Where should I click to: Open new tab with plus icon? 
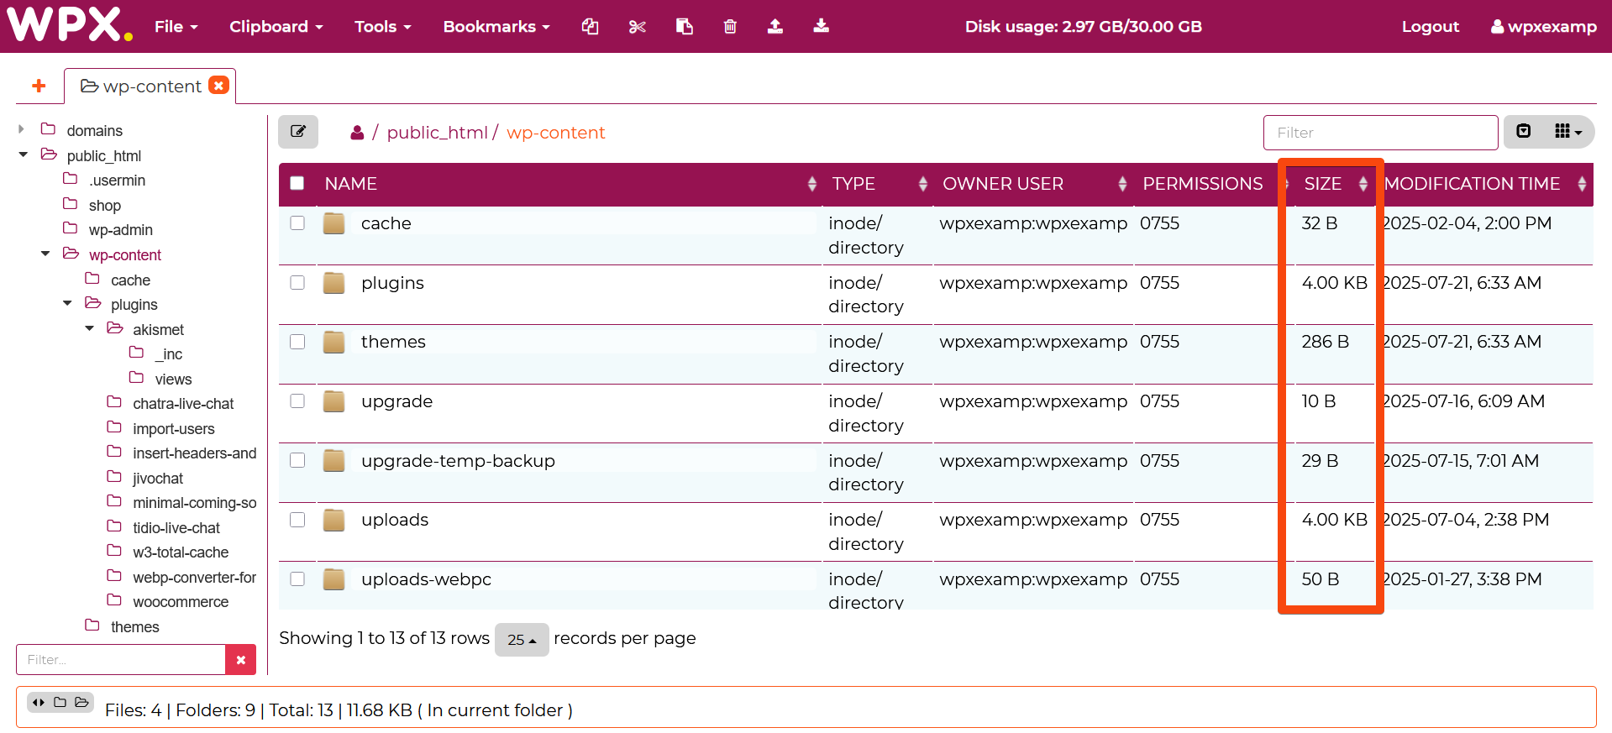[39, 86]
